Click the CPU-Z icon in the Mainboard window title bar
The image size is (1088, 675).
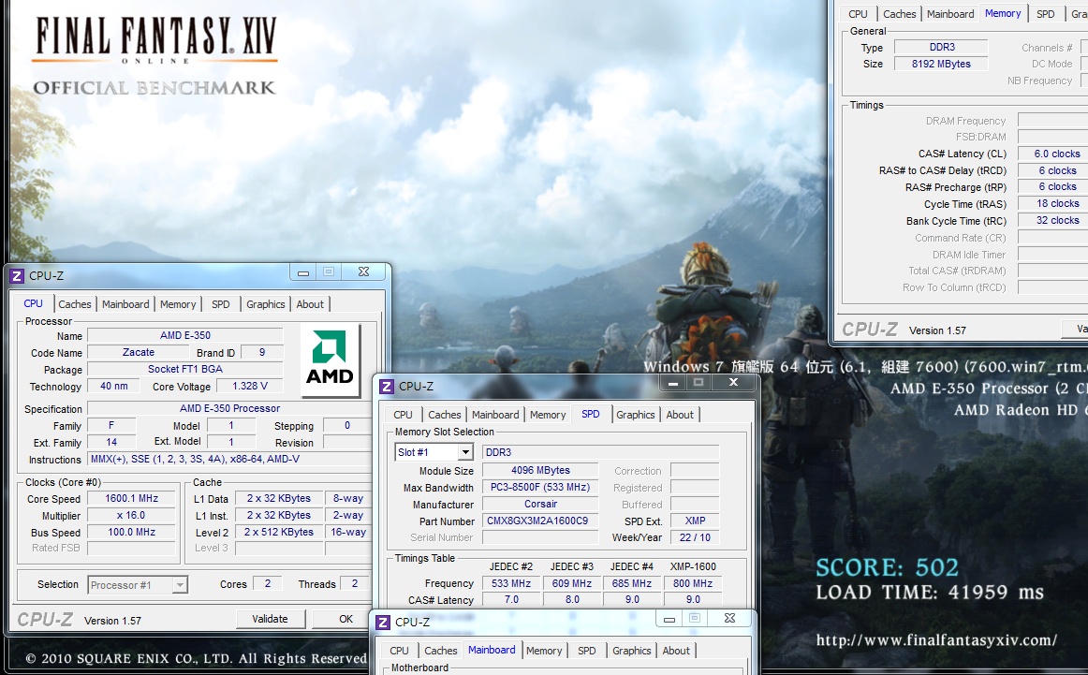[383, 623]
